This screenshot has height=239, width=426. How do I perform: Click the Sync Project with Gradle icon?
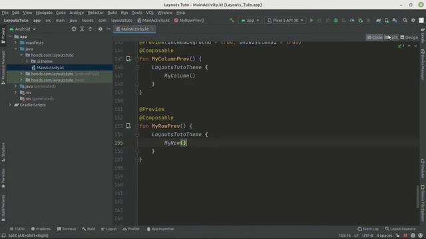(379, 21)
